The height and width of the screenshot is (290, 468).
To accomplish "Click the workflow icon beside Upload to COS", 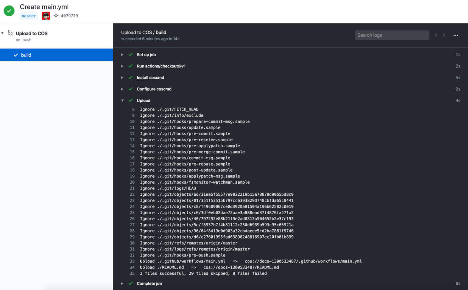I will point(11,33).
